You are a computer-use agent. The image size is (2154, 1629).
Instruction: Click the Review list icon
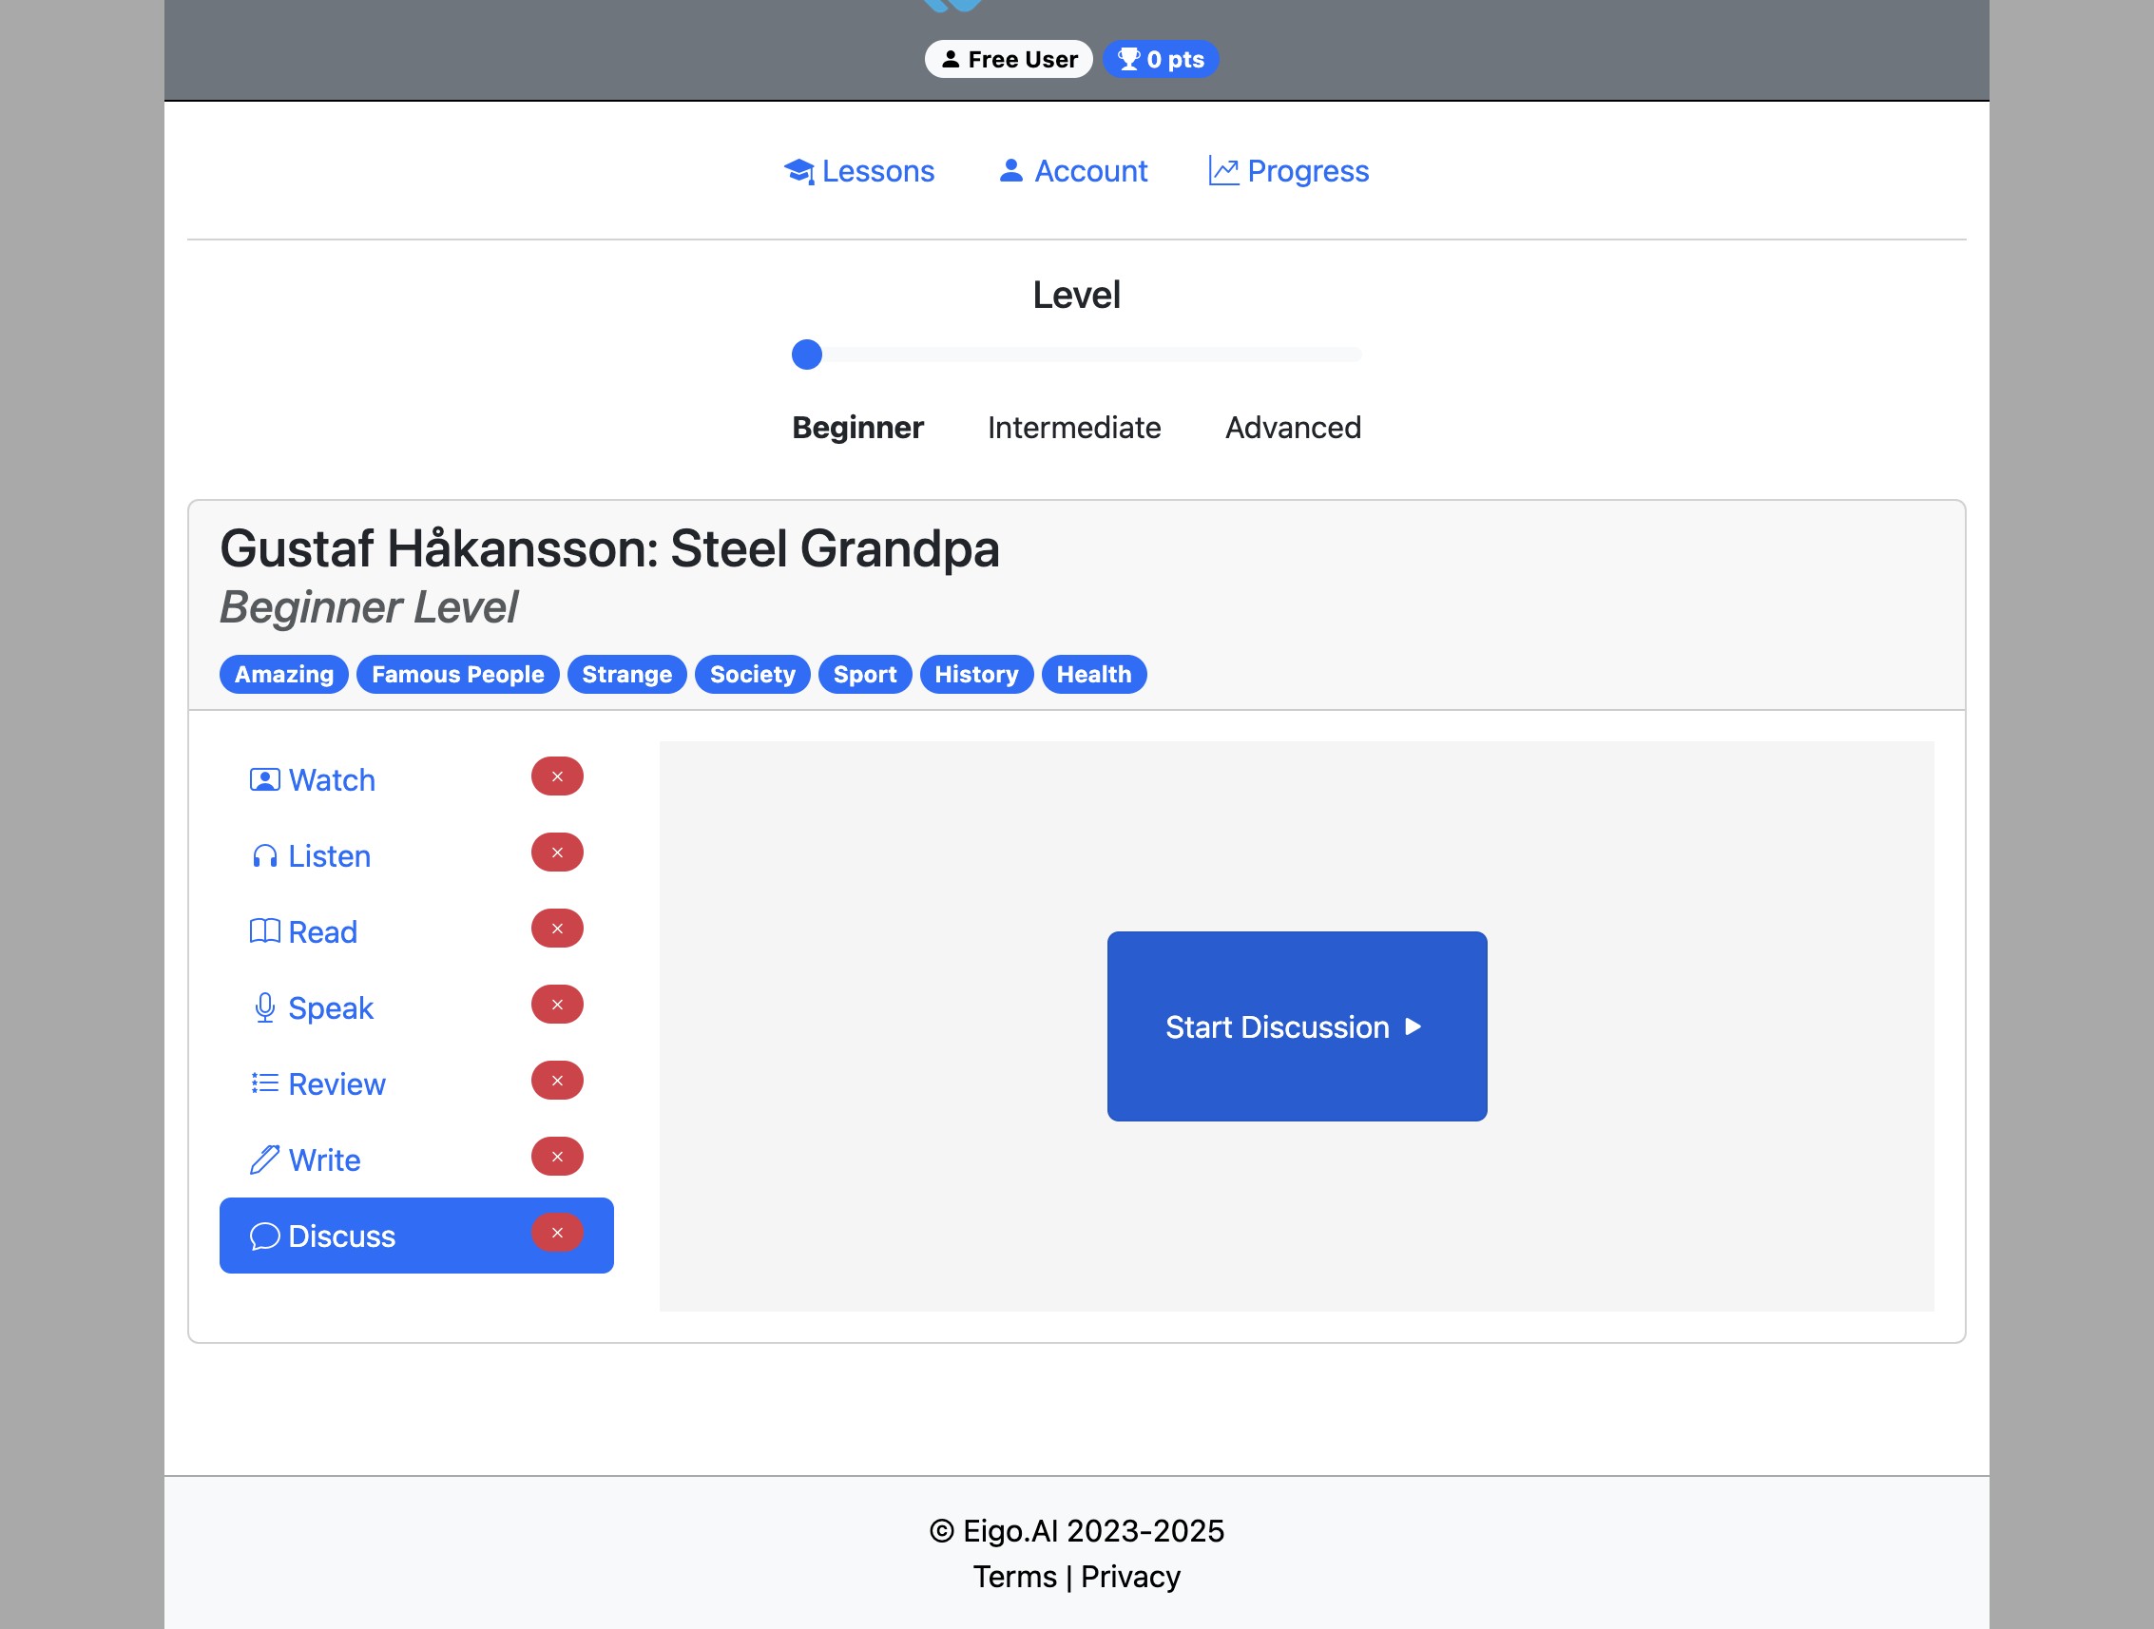click(265, 1083)
